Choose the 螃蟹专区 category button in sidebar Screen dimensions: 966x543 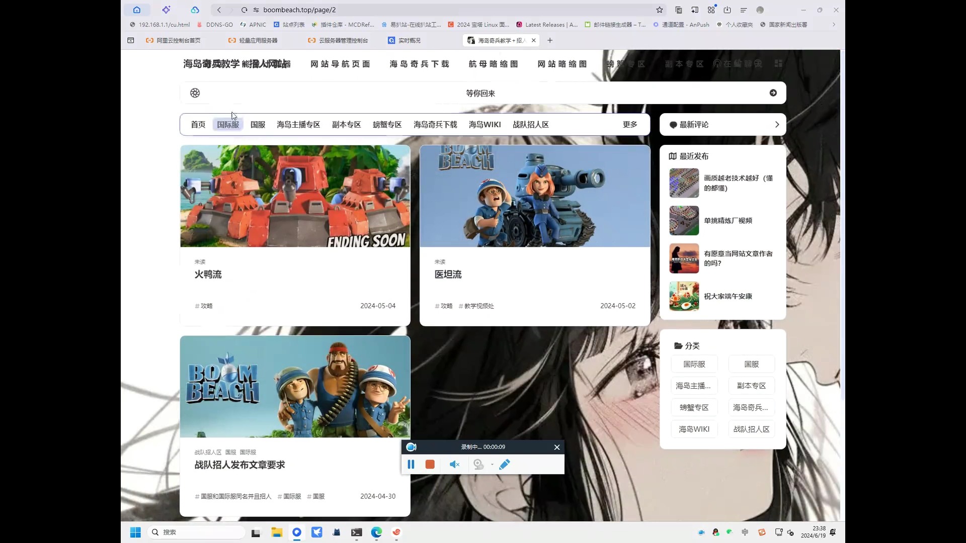coord(694,407)
